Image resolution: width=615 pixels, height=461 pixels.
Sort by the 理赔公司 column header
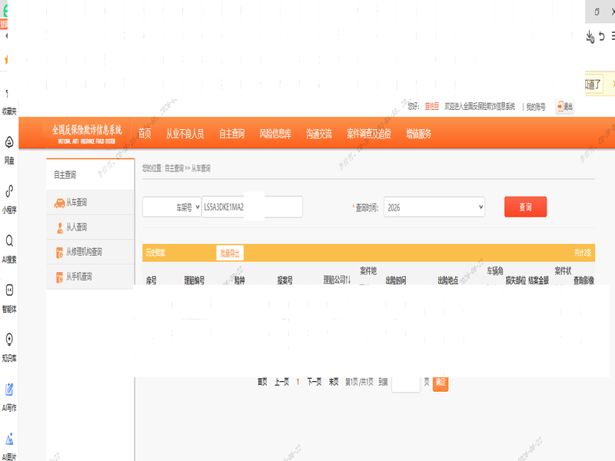[x=337, y=280]
